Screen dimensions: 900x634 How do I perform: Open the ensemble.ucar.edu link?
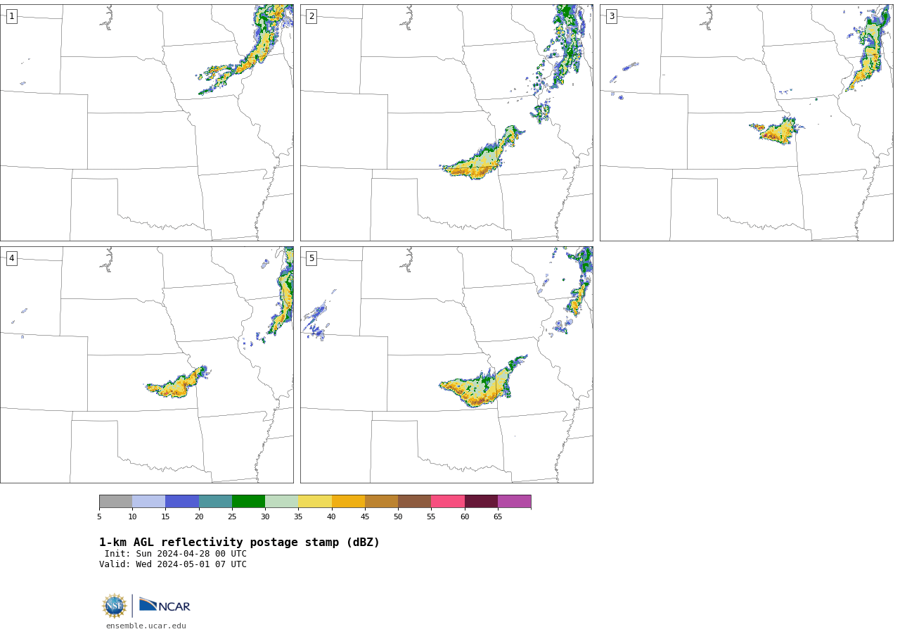(x=146, y=626)
